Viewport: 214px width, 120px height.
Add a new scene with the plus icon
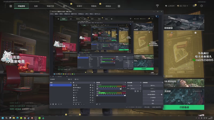point(51,104)
